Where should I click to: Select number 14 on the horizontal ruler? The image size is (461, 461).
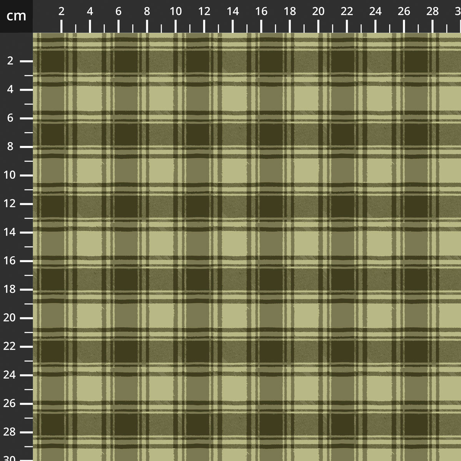coord(233,12)
